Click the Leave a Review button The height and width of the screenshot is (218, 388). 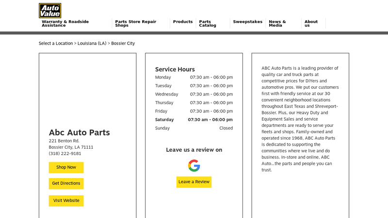194,182
